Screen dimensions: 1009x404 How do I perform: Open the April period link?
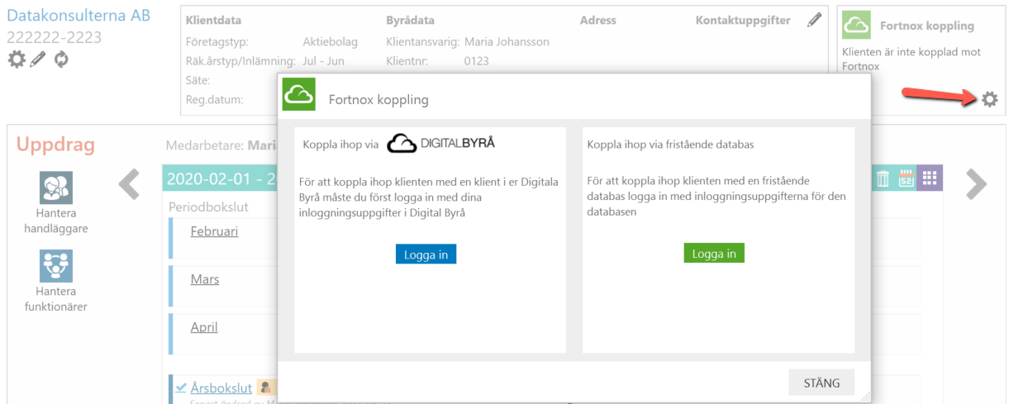[x=204, y=327]
